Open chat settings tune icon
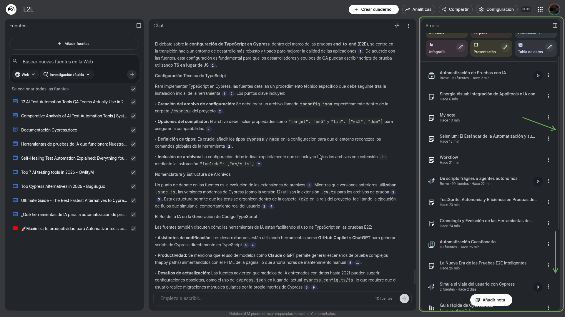Image resolution: width=565 pixels, height=317 pixels. click(397, 26)
